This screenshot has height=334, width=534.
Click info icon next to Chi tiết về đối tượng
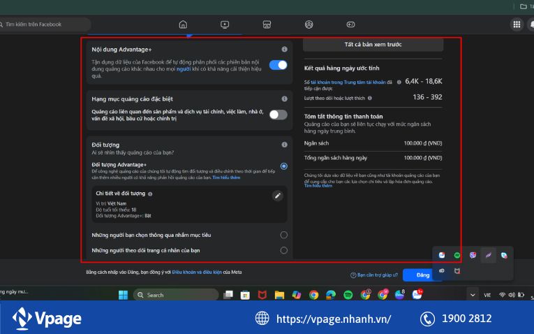[150, 194]
